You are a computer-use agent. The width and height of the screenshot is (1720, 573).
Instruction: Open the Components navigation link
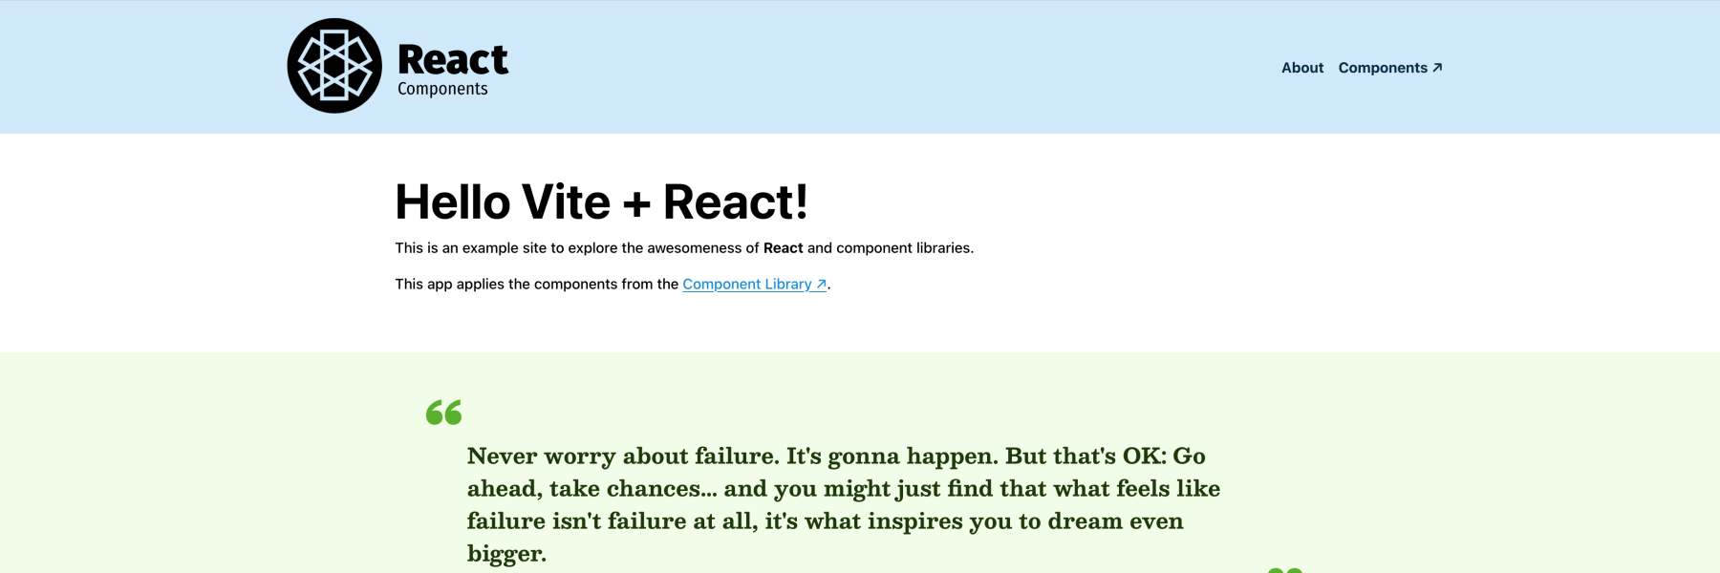(x=1390, y=68)
